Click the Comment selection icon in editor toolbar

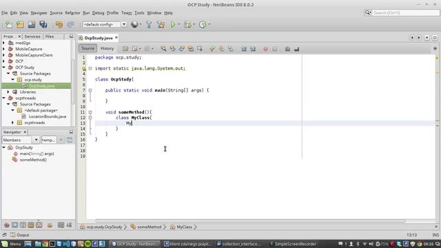click(x=287, y=49)
